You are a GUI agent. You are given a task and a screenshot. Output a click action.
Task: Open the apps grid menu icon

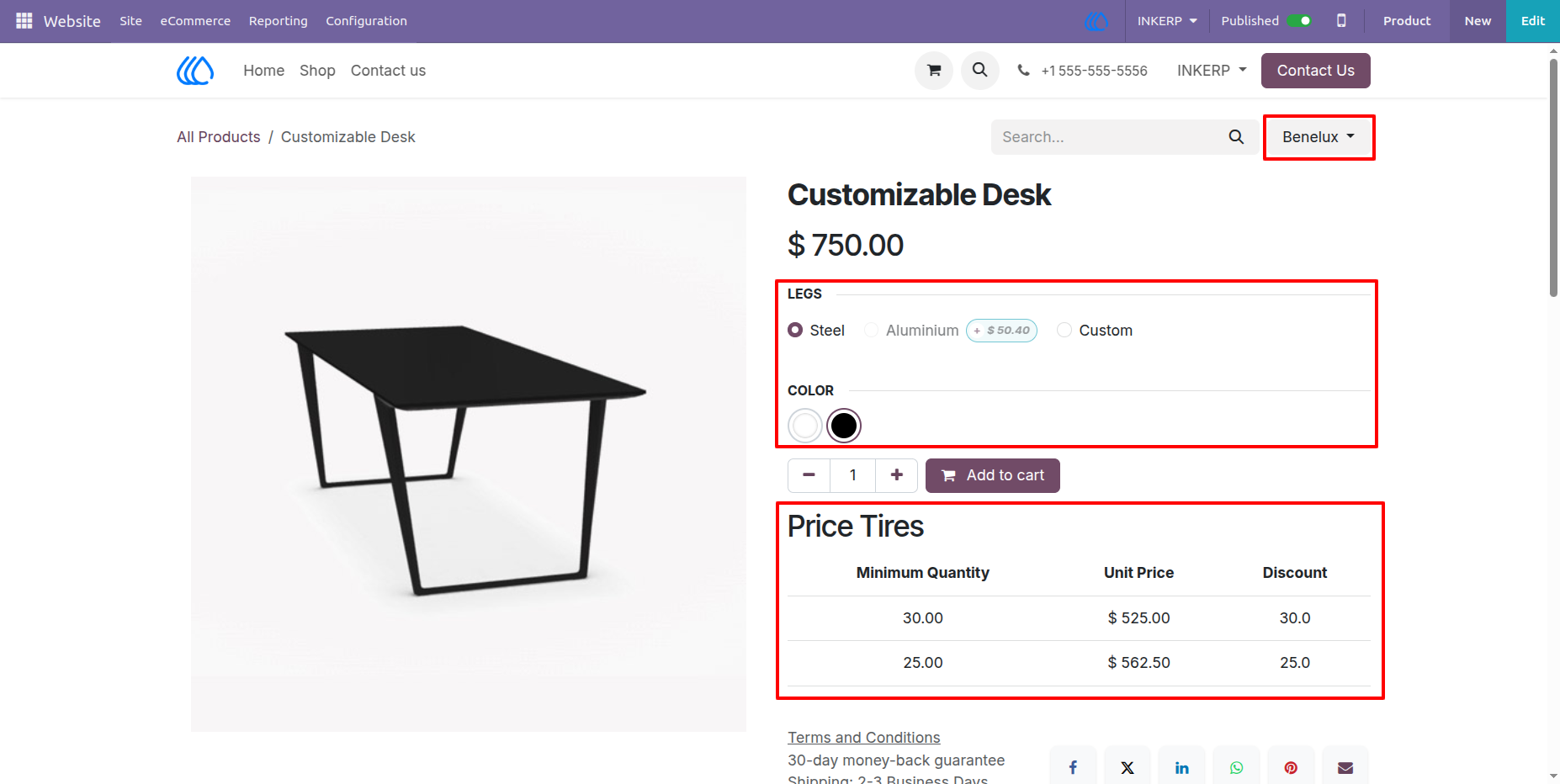pyautogui.click(x=24, y=20)
